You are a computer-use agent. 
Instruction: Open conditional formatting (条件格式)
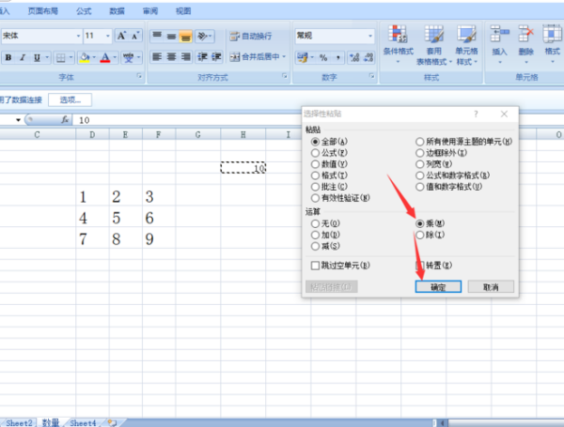399,45
